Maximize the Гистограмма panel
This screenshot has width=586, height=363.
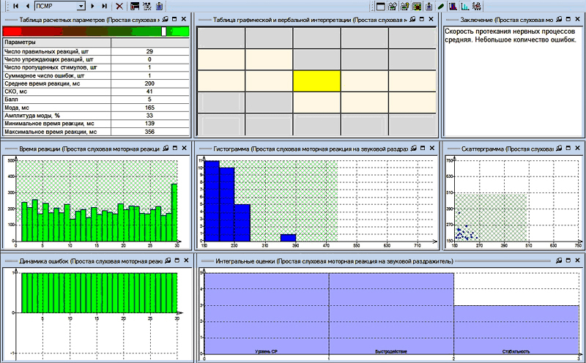click(x=423, y=149)
